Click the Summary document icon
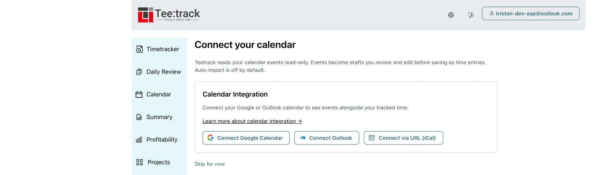 pyautogui.click(x=139, y=117)
